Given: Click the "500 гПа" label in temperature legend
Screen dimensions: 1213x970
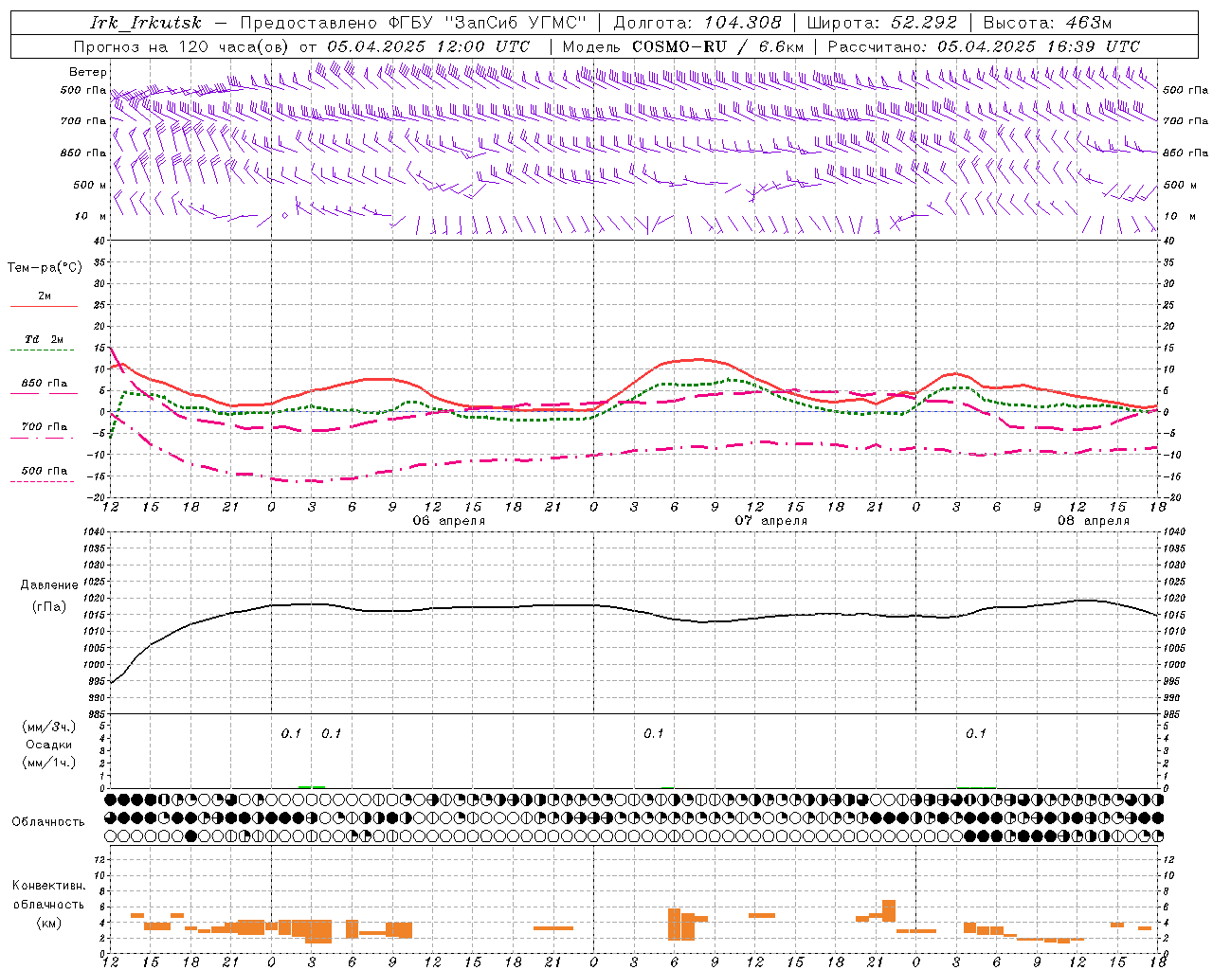Looking at the screenshot, I should point(45,471).
